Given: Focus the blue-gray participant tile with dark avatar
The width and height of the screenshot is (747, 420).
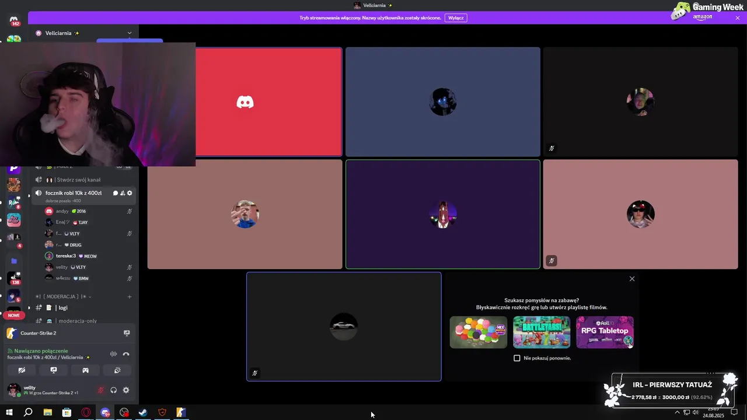Looking at the screenshot, I should 443,102.
